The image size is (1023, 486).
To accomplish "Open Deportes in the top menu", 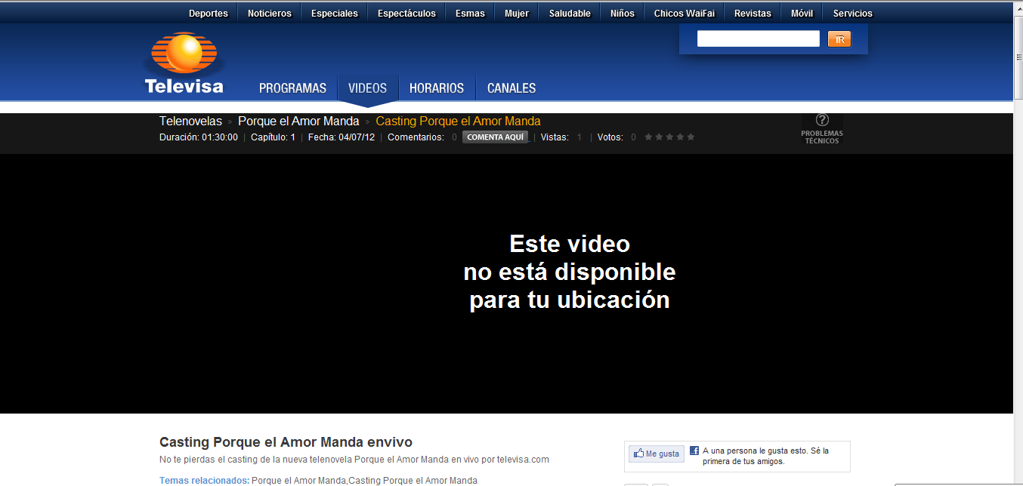I will tap(209, 14).
